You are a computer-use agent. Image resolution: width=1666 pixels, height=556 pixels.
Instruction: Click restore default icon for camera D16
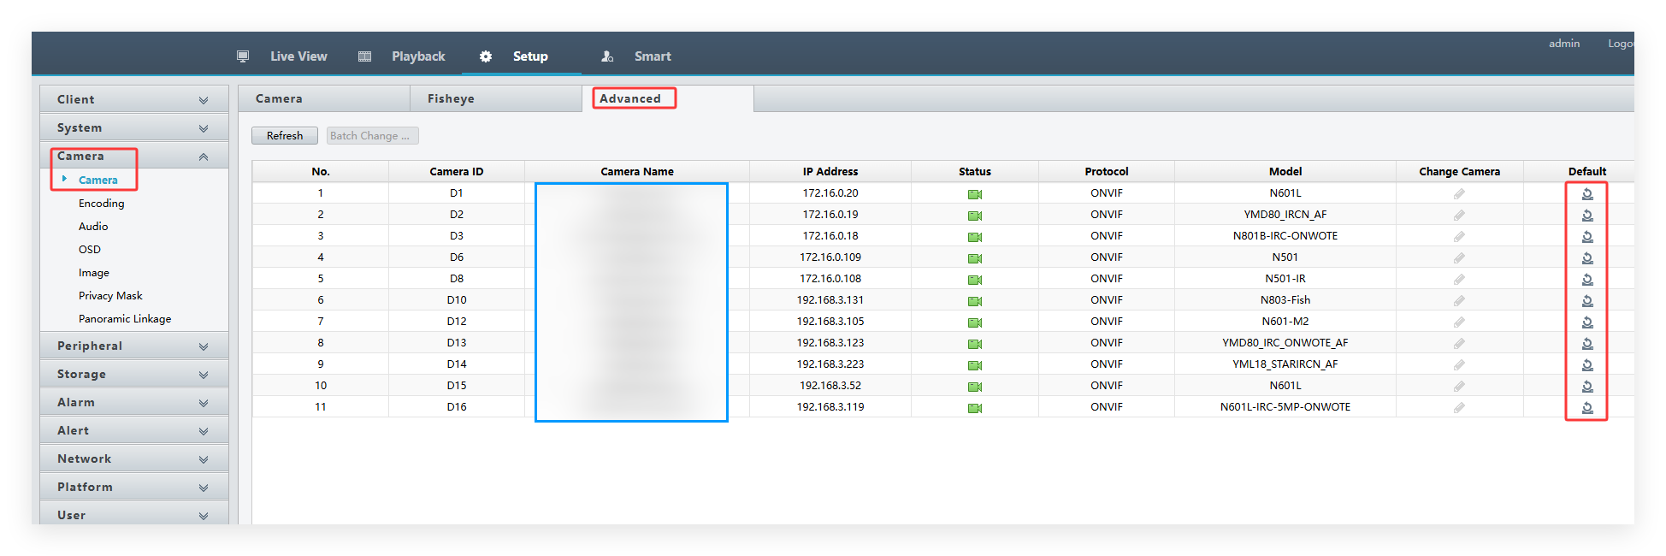pos(1586,408)
